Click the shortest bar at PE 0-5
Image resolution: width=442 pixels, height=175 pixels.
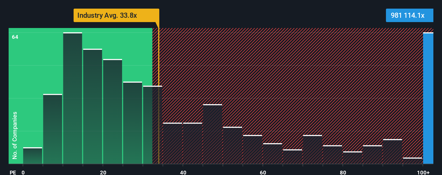pyautogui.click(x=33, y=156)
